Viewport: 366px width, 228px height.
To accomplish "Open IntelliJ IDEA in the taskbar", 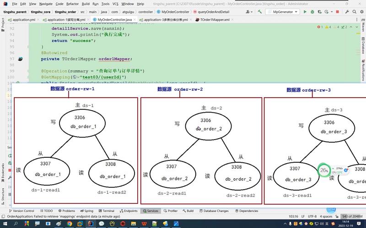I will pyautogui.click(x=91, y=224).
